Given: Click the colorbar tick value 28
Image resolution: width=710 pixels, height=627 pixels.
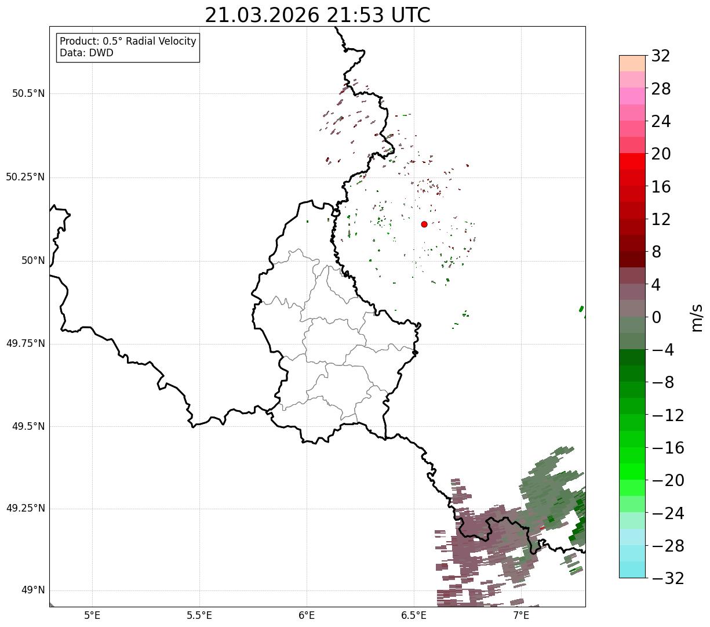Looking at the screenshot, I should (661, 89).
